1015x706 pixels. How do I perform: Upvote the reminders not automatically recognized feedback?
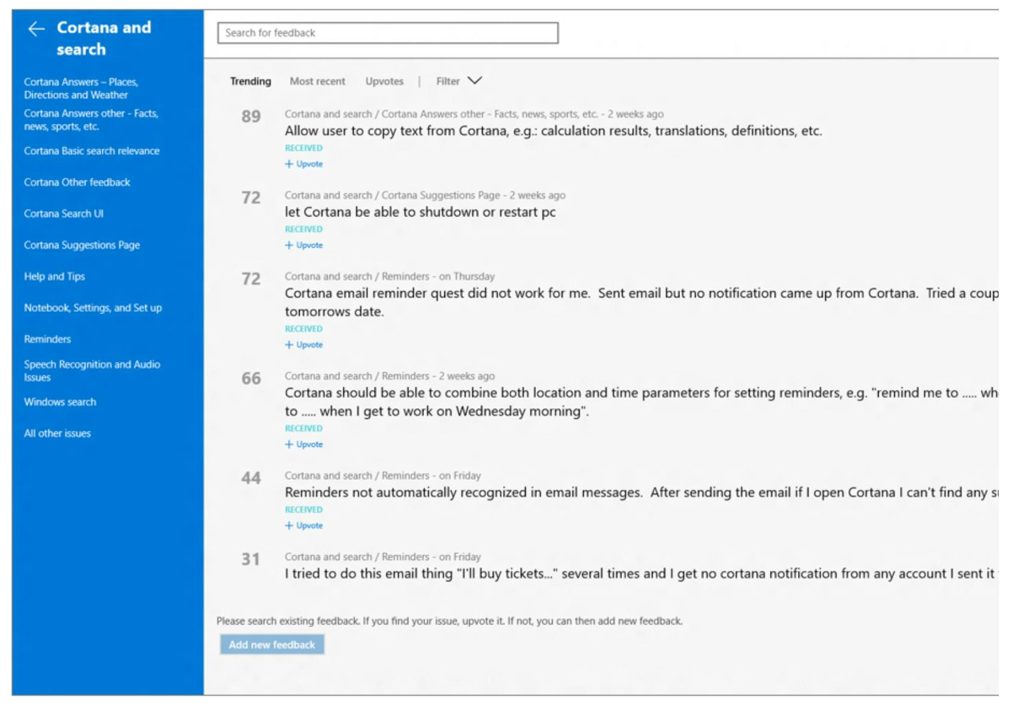click(x=304, y=526)
